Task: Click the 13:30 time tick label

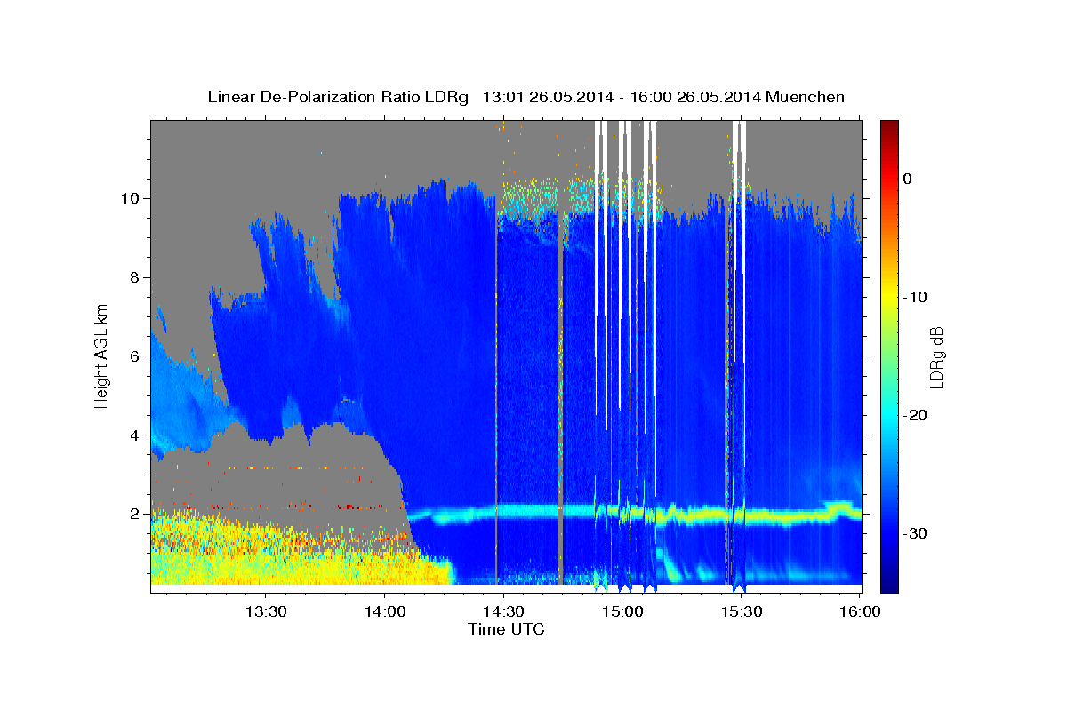Action: click(265, 611)
